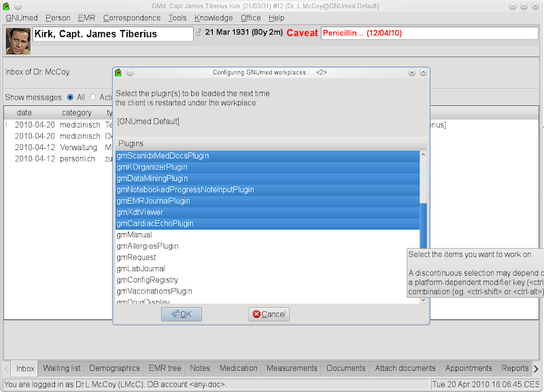544x392 pixels.
Task: Select gmRequest in the plugin list
Action: (x=267, y=257)
